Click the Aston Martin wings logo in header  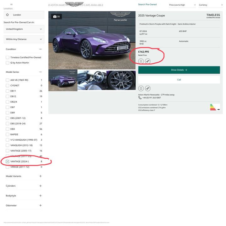[74, 4]
